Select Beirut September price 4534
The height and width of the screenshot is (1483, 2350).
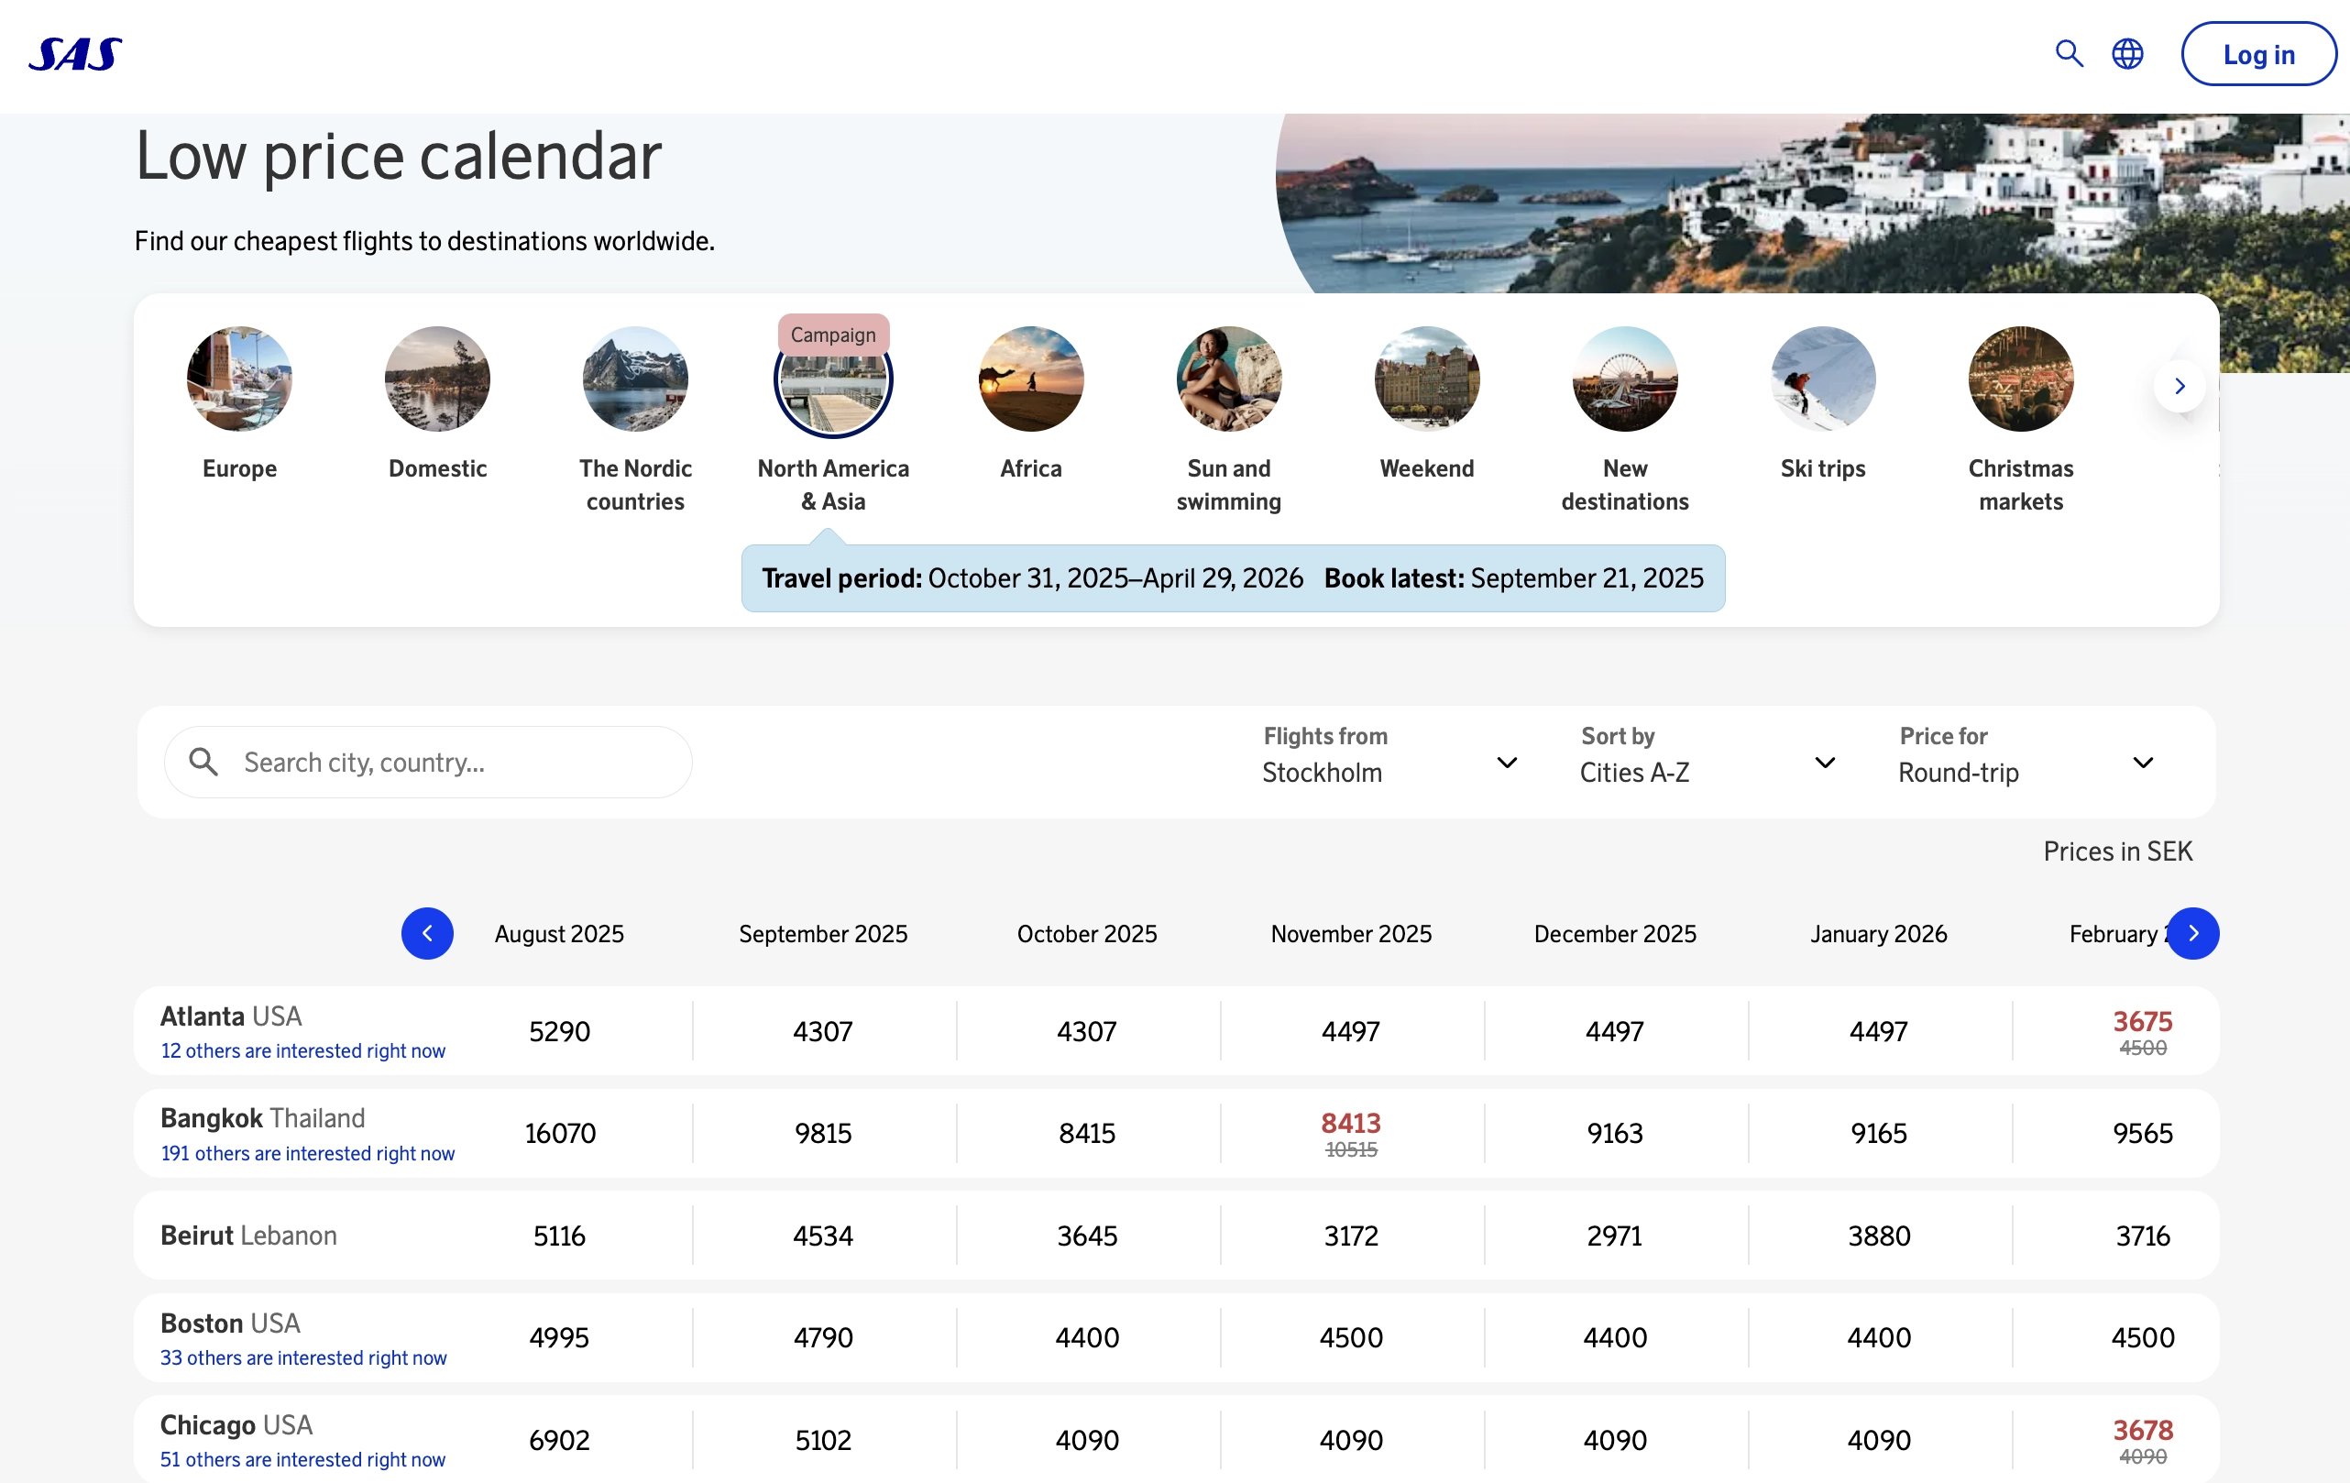point(823,1236)
